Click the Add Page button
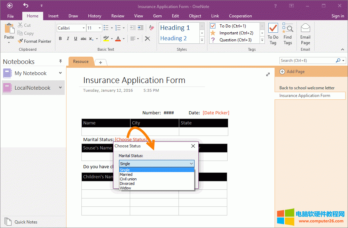 [292, 72]
